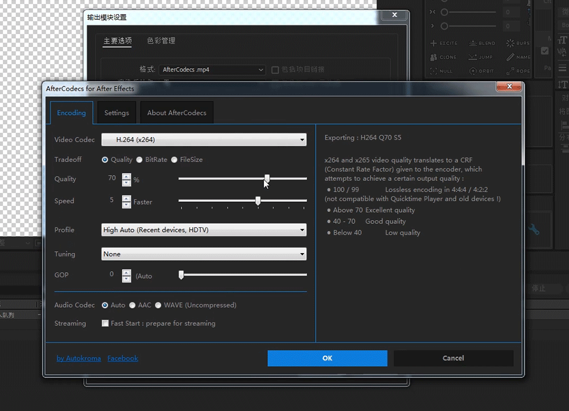Click the Quality slider handle
The height and width of the screenshot is (411, 569).
pyautogui.click(x=267, y=178)
